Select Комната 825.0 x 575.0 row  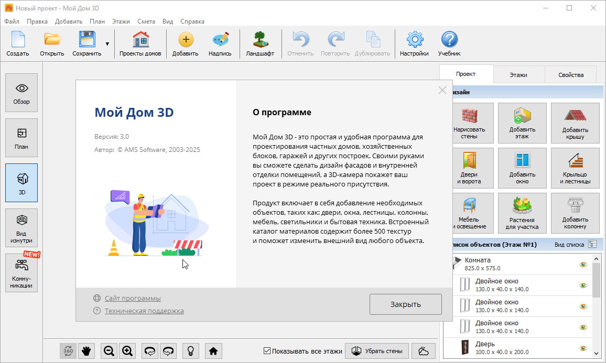(523, 264)
